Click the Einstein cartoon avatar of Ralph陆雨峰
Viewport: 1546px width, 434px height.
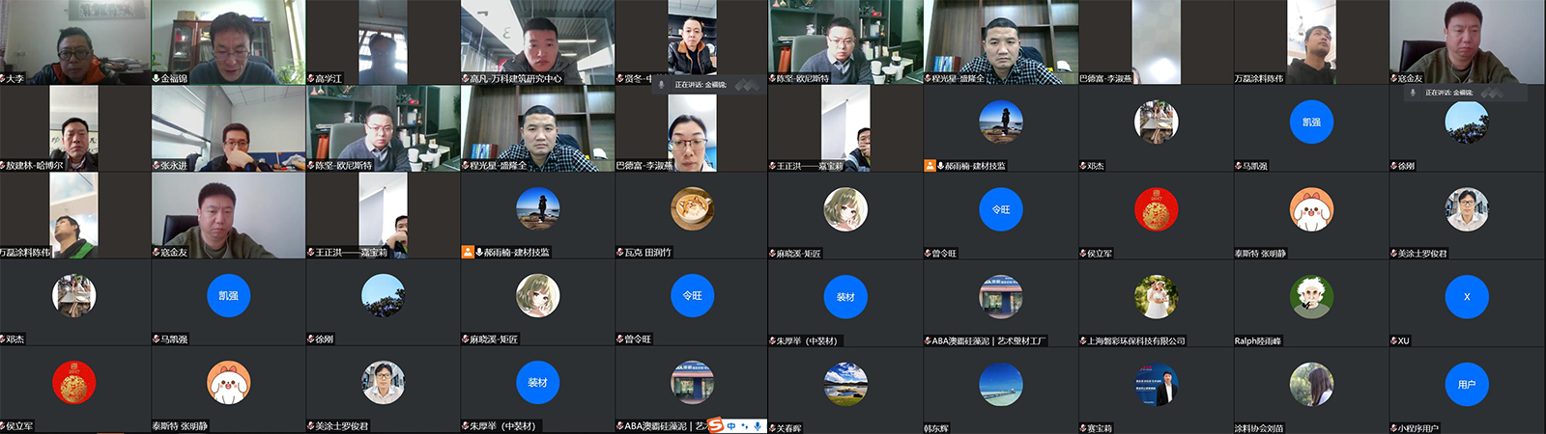[1311, 297]
